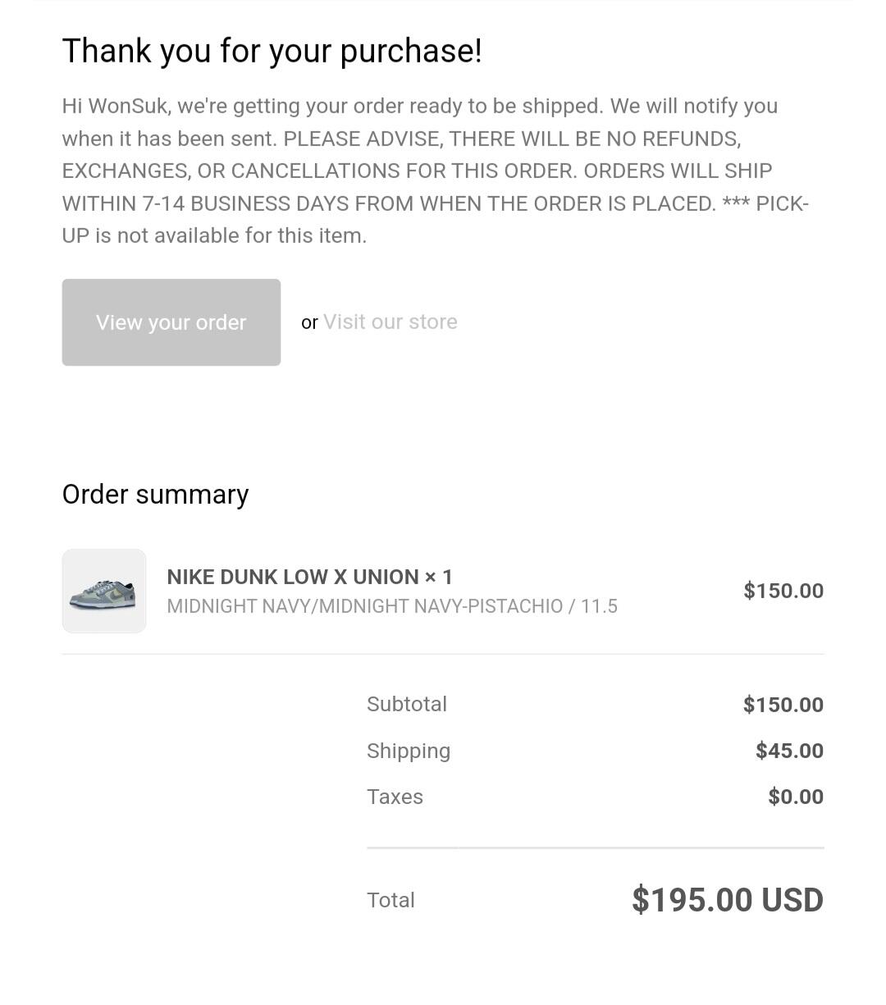Viewport: 886px width, 1005px height.
Task: Click the $0.00 taxes amount
Action: 795,797
